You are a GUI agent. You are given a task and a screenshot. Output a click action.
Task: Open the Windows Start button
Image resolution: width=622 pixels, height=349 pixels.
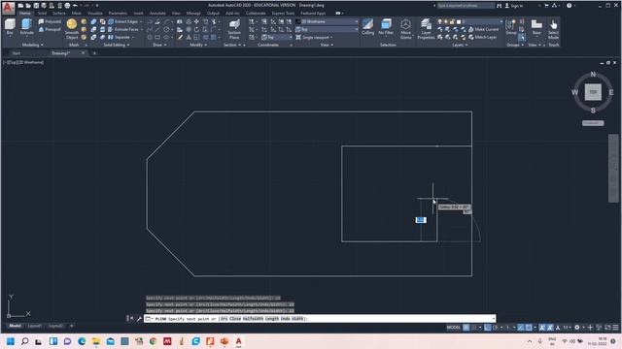(11, 341)
